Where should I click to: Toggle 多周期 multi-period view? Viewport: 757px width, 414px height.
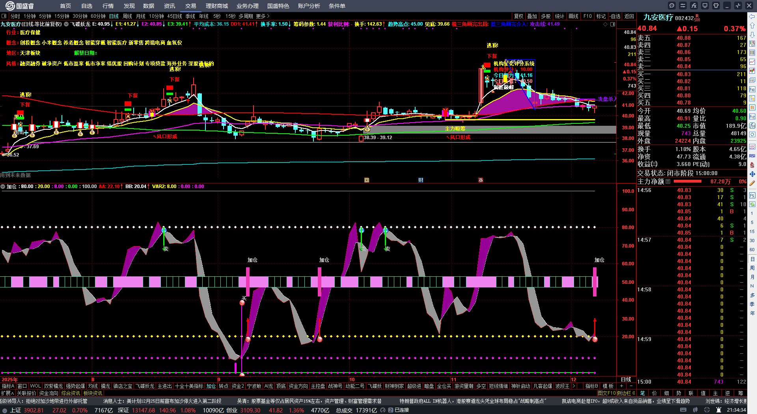(246, 16)
